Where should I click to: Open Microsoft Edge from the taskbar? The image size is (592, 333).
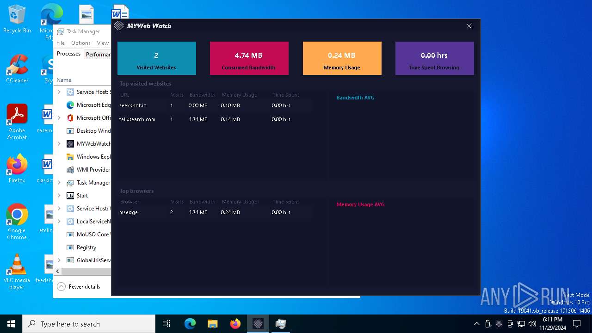pyautogui.click(x=190, y=324)
